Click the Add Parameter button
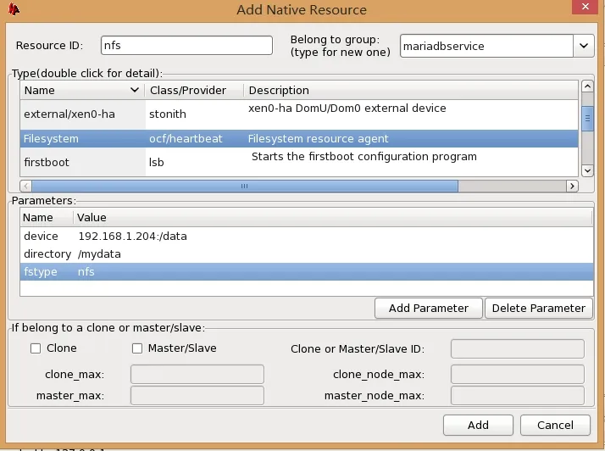605x451 pixels. click(428, 308)
